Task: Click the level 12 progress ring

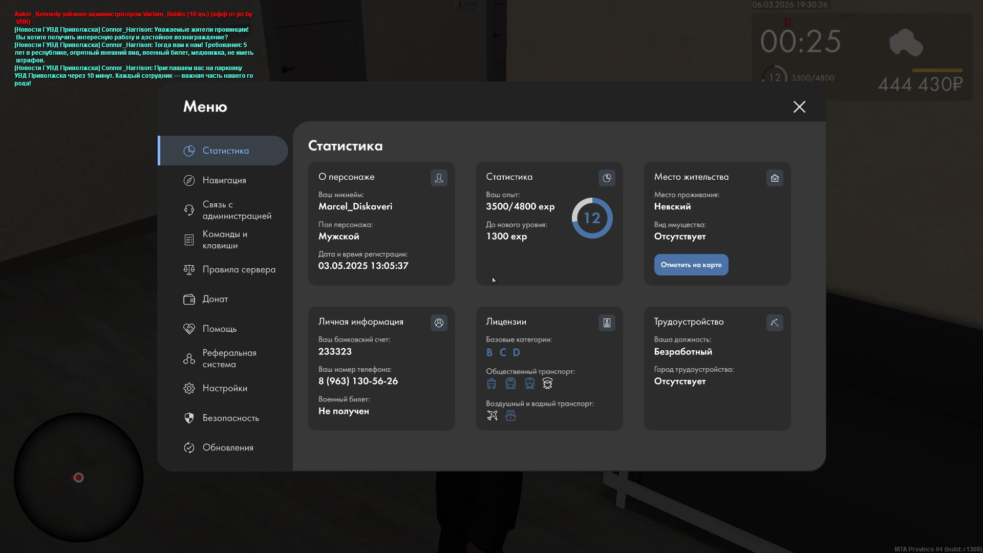Action: click(x=592, y=218)
